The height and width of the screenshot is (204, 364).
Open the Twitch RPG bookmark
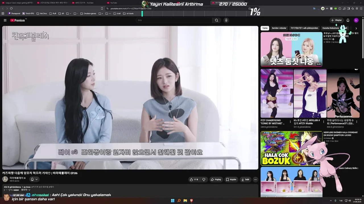pos(28,13)
